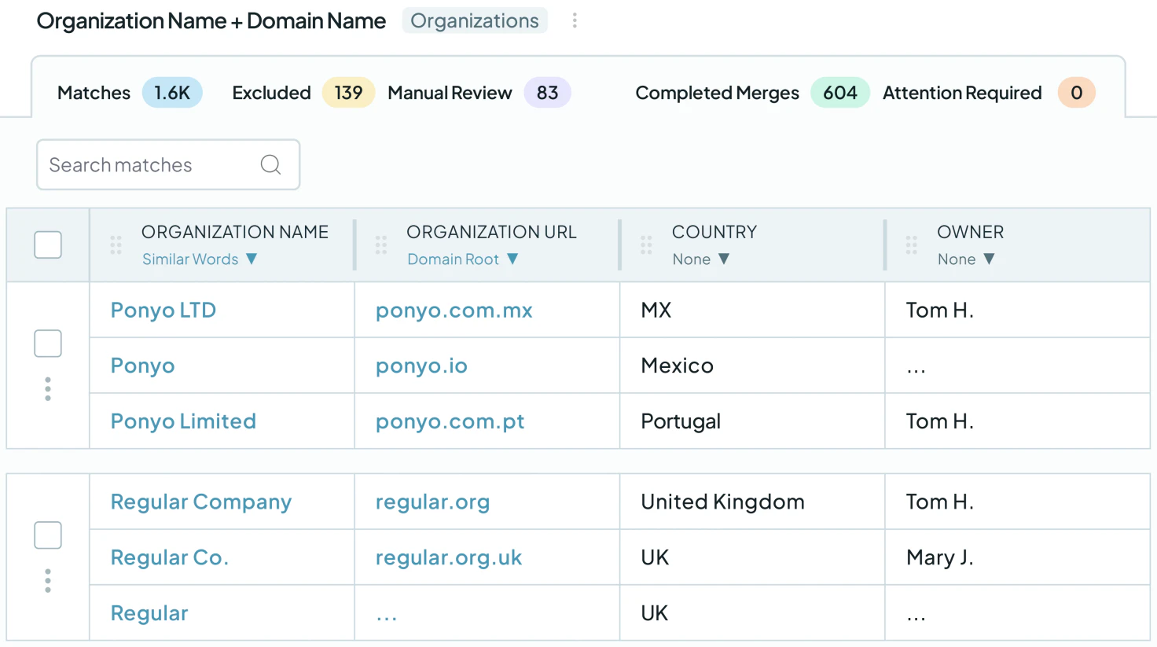Viewport: 1157px width, 647px height.
Task: Switch to the Attention Required tab
Action: (989, 93)
